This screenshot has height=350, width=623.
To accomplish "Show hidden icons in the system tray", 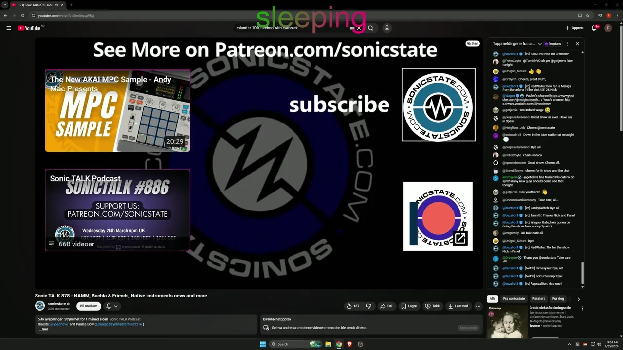I will [569, 344].
